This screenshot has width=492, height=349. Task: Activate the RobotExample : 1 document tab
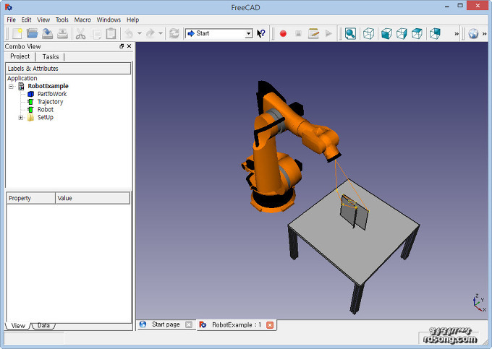[x=237, y=325]
